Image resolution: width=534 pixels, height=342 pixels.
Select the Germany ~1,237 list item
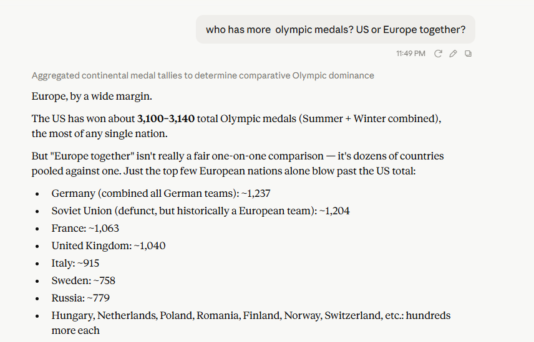pyautogui.click(x=161, y=194)
